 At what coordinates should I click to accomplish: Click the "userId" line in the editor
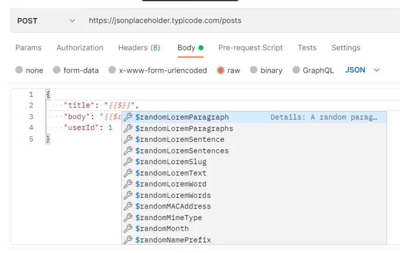[88, 127]
